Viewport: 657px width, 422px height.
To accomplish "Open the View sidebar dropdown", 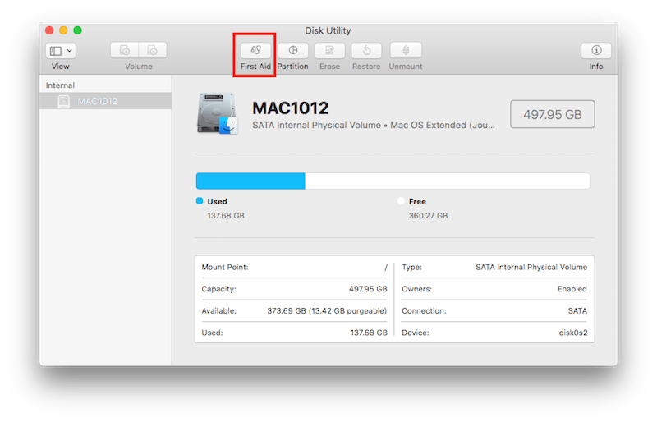I will pyautogui.click(x=60, y=51).
